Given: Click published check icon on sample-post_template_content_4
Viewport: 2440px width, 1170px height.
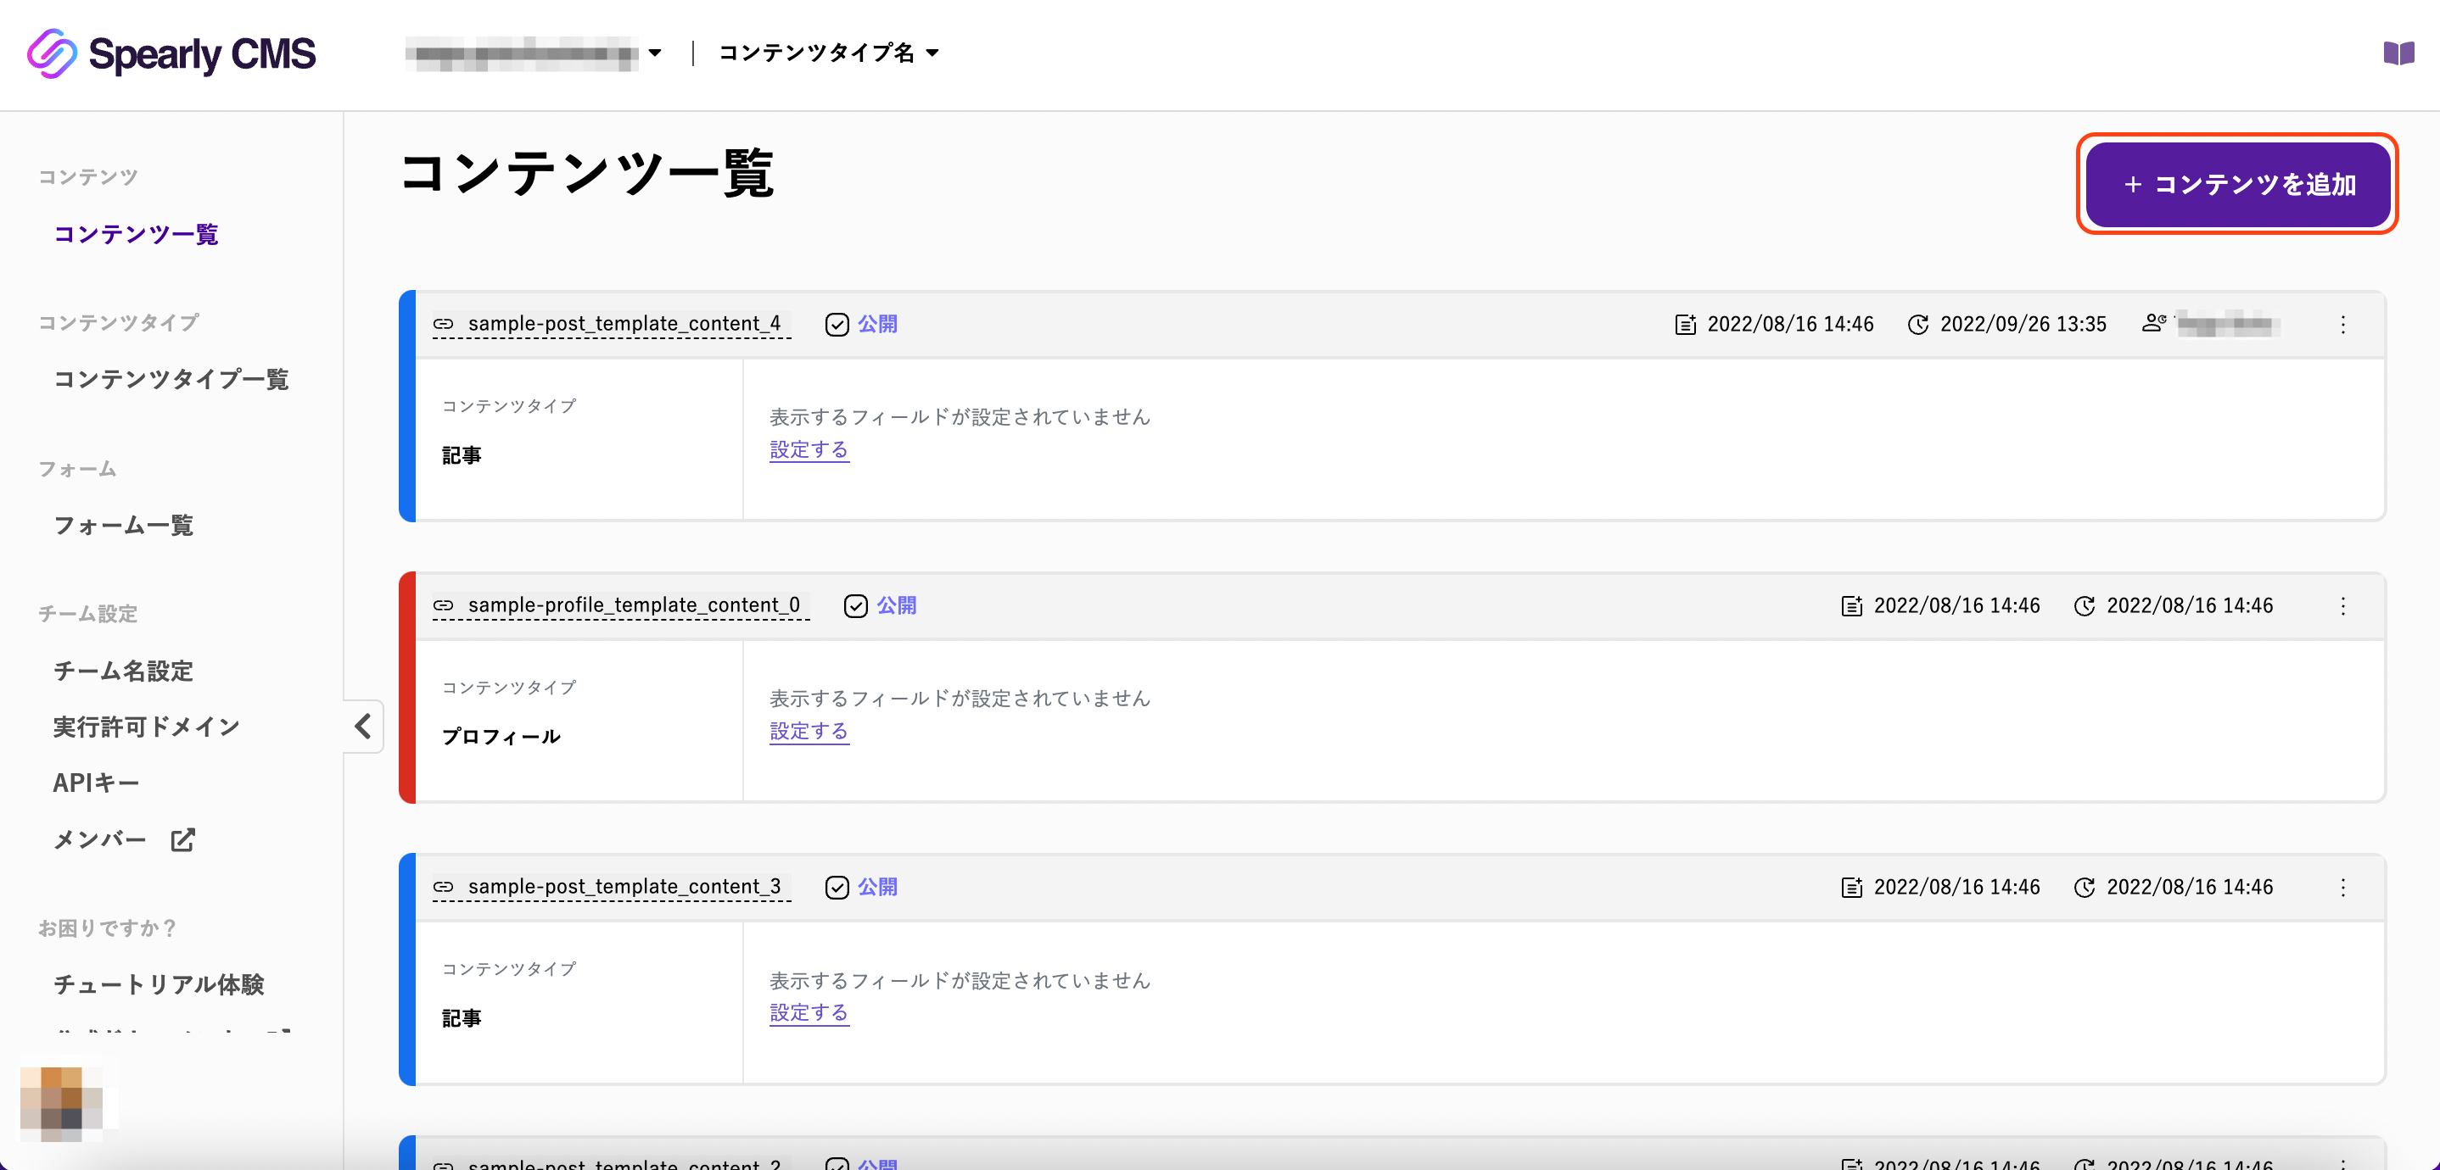Looking at the screenshot, I should 837,325.
